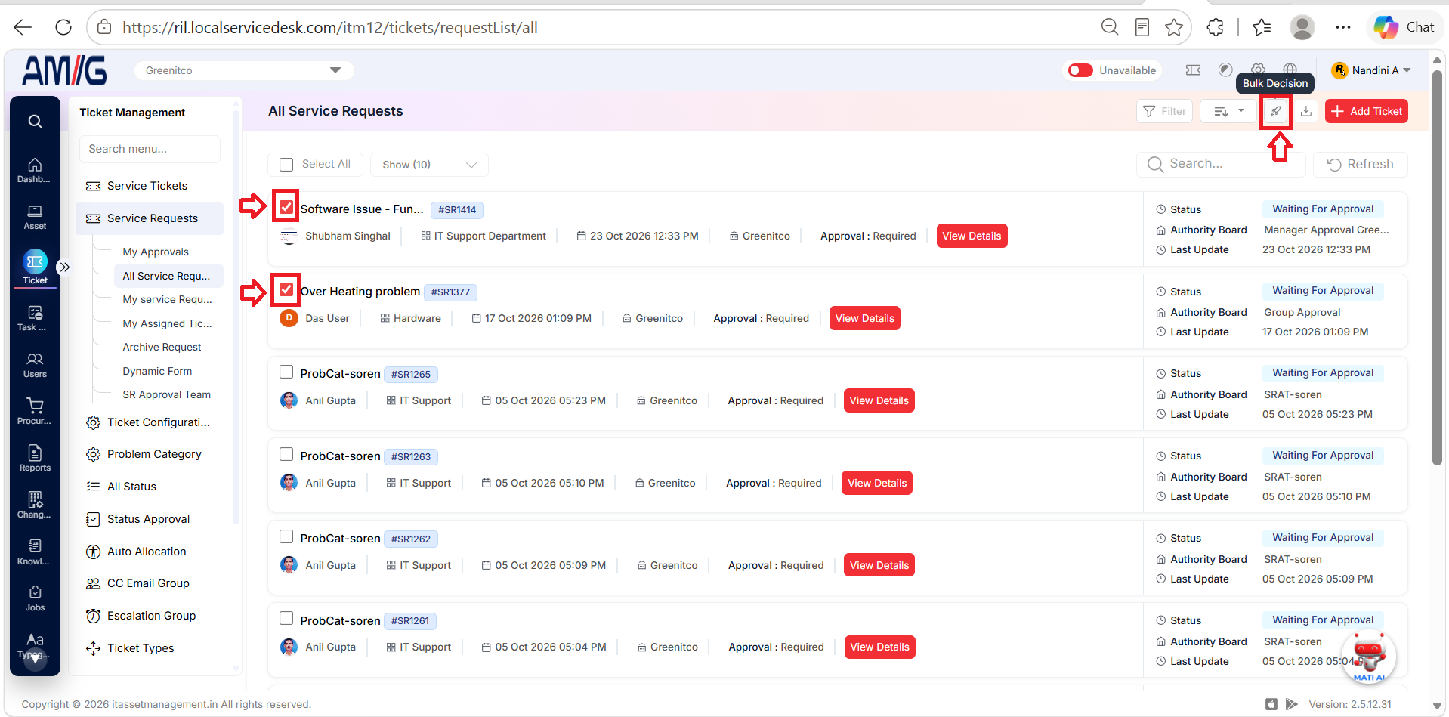Open browser Copilot Chat
1449x717 pixels.
tap(1404, 27)
